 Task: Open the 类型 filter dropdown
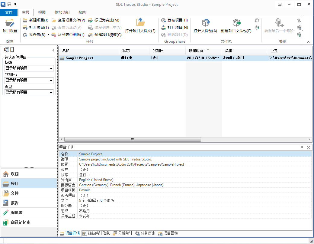click(29, 92)
